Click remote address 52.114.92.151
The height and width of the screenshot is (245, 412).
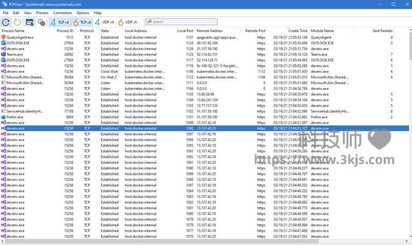(208, 54)
